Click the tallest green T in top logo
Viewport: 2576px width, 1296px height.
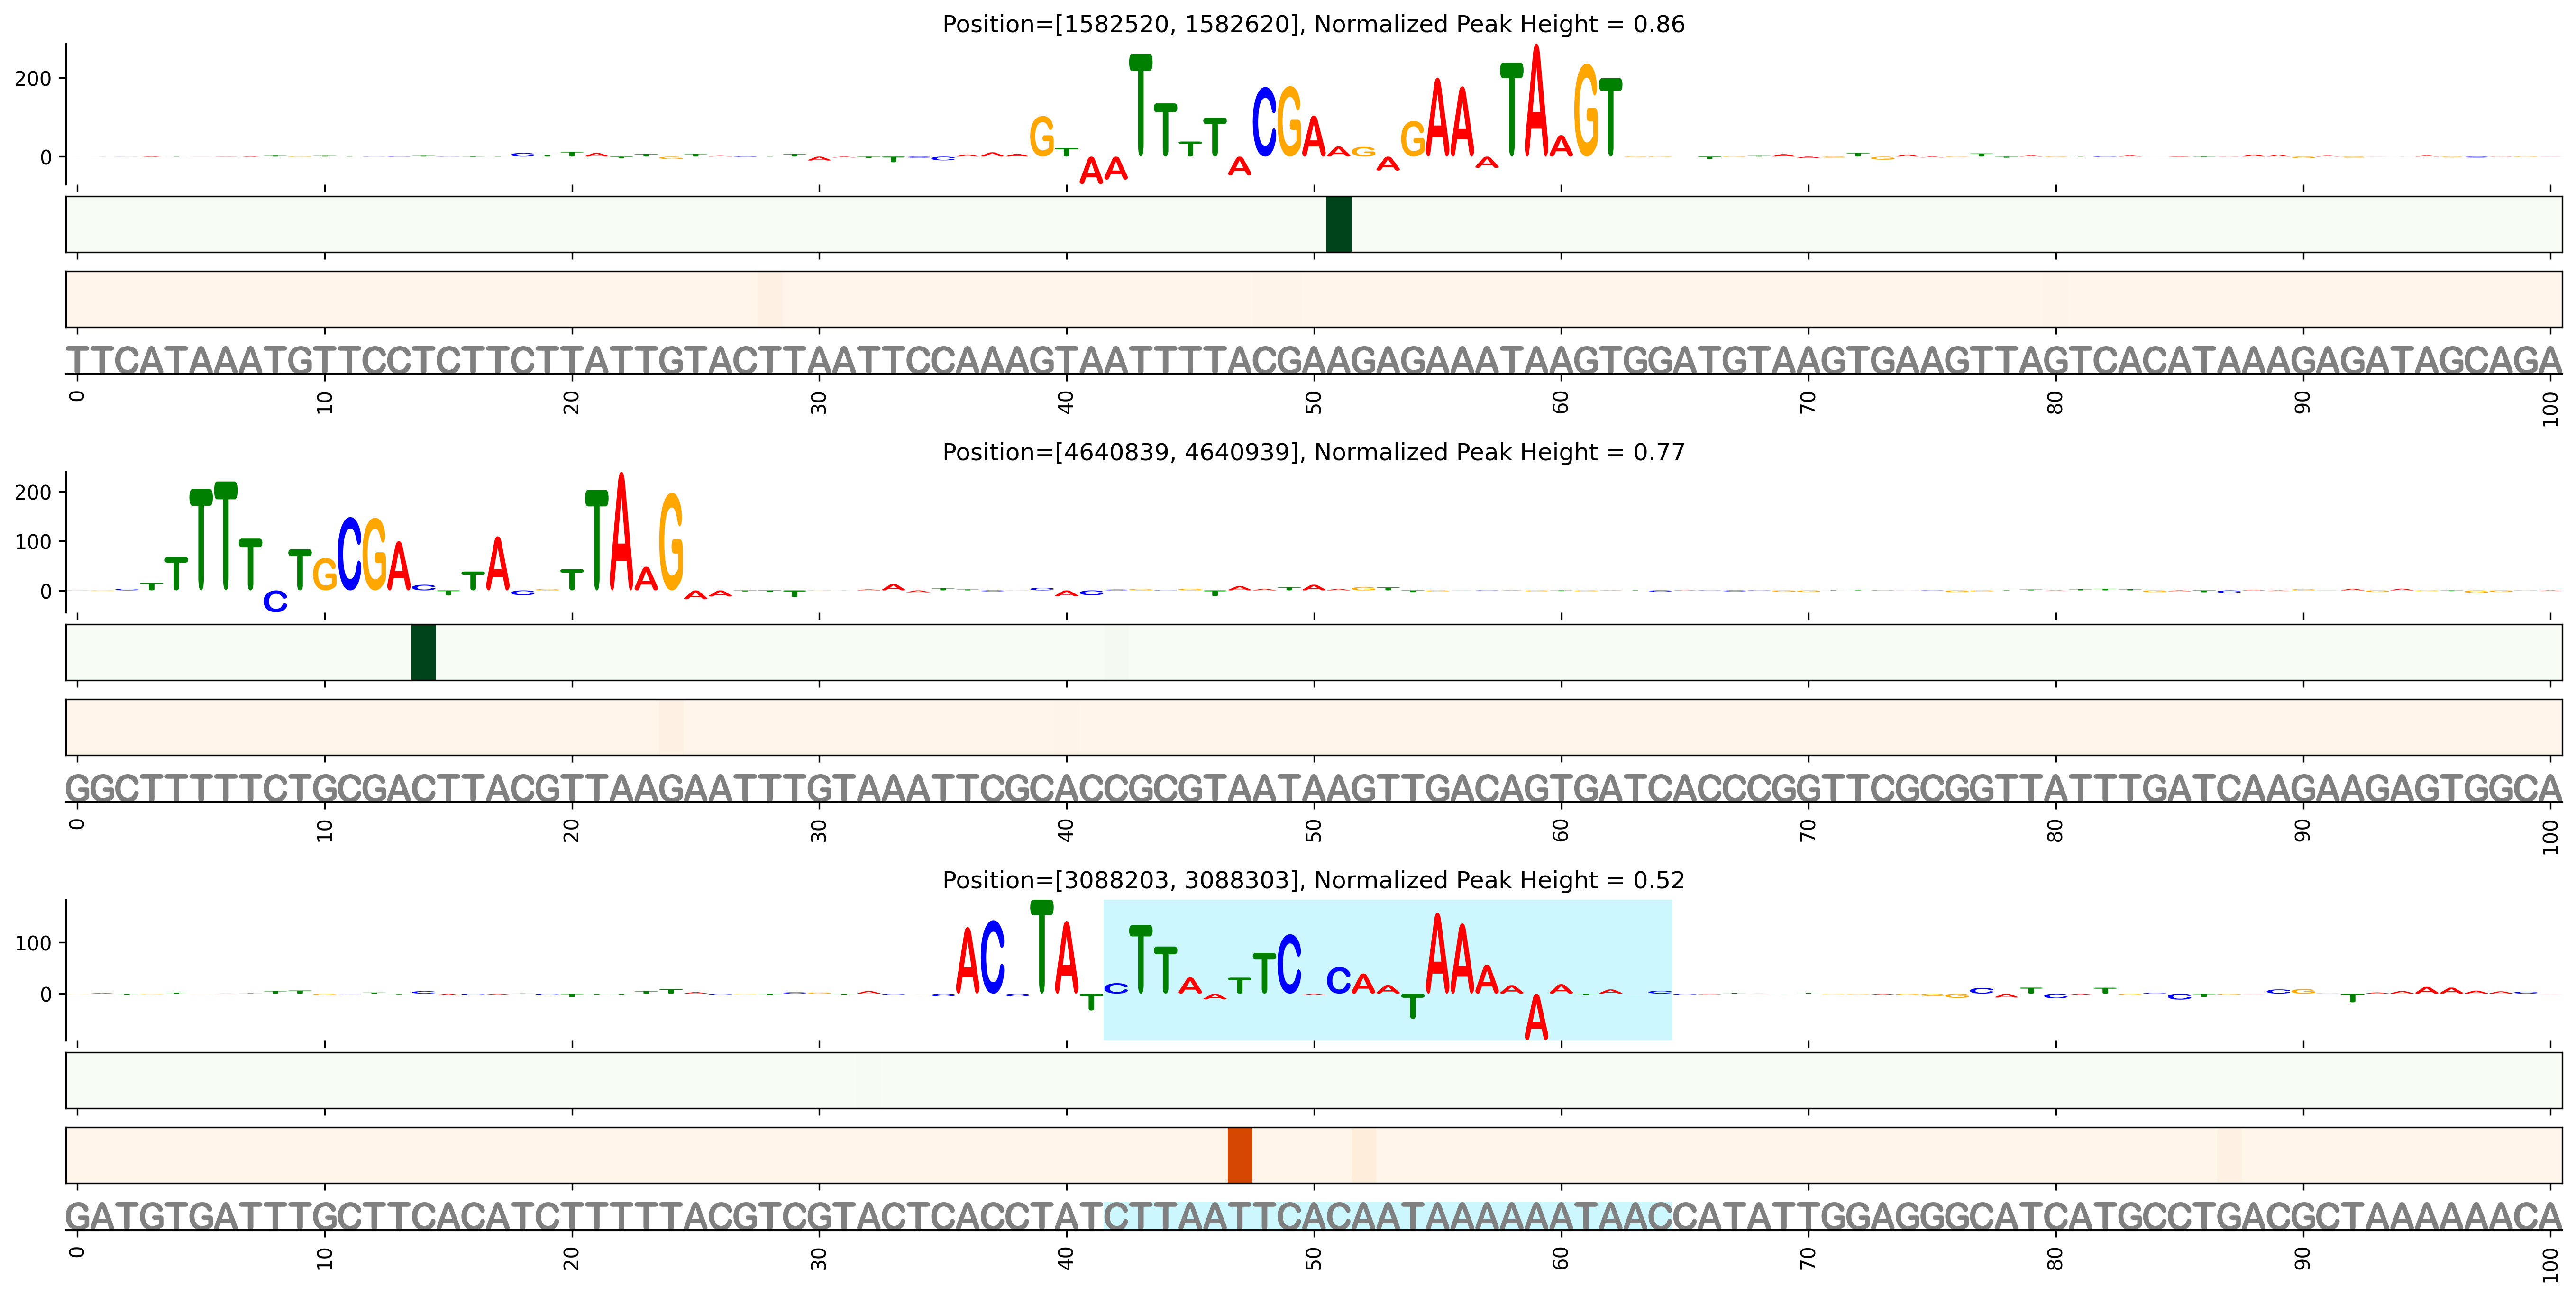click(1141, 105)
